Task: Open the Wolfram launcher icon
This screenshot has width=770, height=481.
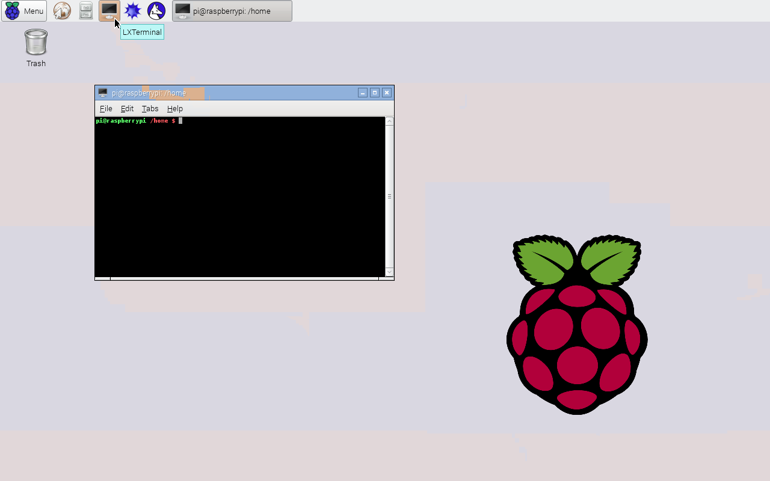Action: [x=156, y=11]
